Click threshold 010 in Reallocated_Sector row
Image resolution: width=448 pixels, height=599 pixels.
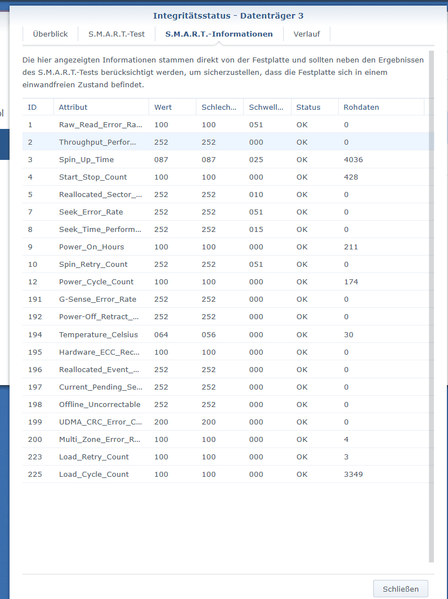256,194
